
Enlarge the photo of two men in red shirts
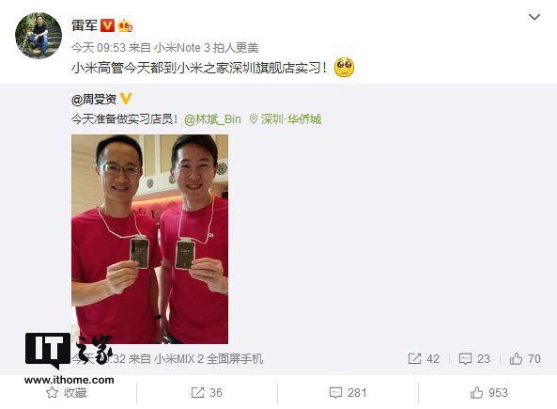tap(149, 239)
